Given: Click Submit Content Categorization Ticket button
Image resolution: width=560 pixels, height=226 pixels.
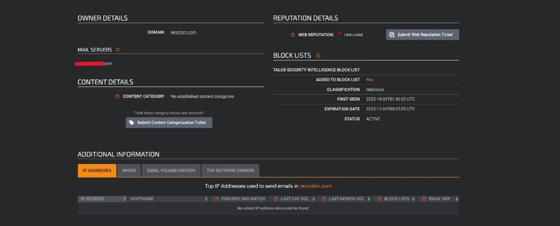Looking at the screenshot, I should point(169,123).
